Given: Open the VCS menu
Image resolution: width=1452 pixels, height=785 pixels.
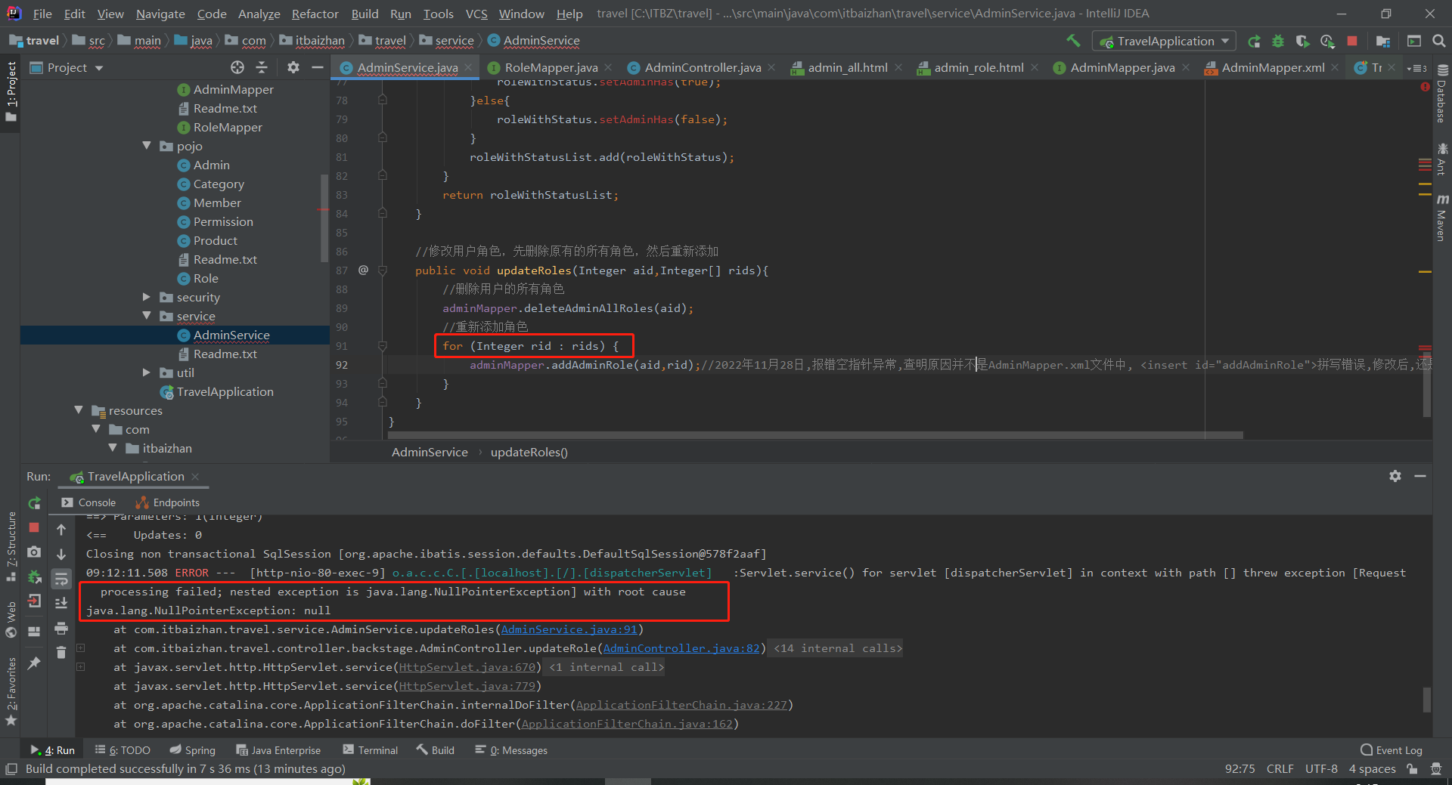Looking at the screenshot, I should (476, 14).
